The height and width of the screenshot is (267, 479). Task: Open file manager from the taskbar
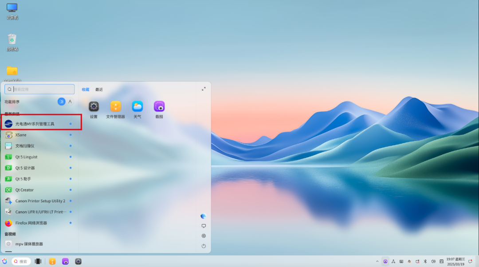click(52, 262)
